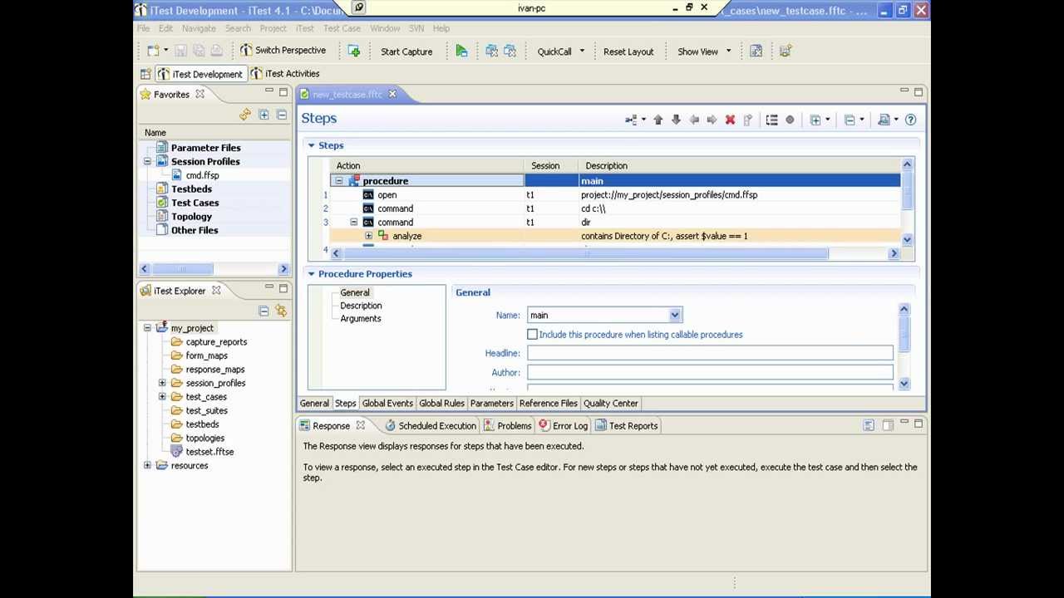Switch to the Parameters editor tab
The width and height of the screenshot is (1064, 598).
[x=491, y=404]
